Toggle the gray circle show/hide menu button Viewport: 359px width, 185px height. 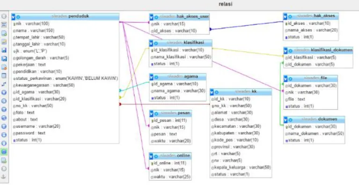tap(4, 16)
